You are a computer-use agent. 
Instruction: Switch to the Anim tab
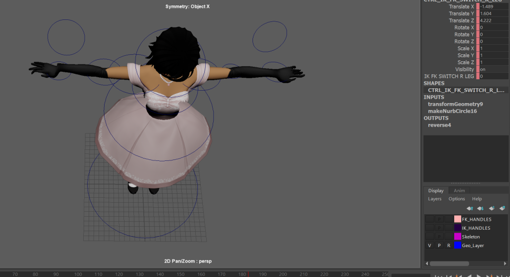click(459, 191)
